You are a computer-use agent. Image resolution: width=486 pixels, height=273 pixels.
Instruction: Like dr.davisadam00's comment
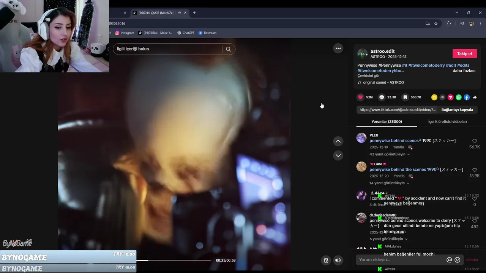tap(474, 221)
